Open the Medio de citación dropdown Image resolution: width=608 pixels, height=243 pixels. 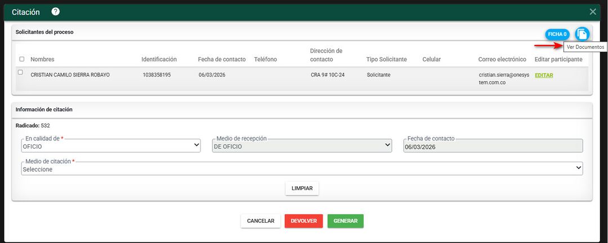click(x=302, y=169)
